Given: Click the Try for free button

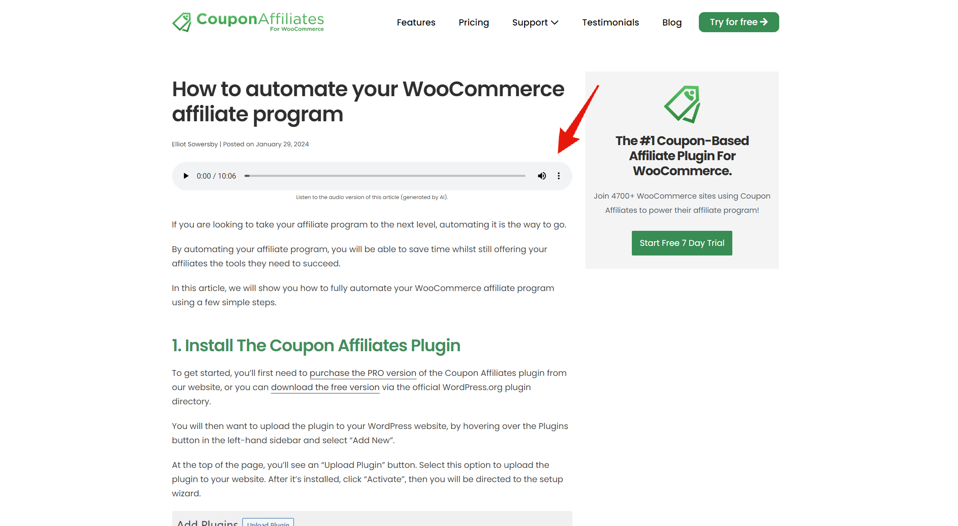Looking at the screenshot, I should (738, 22).
